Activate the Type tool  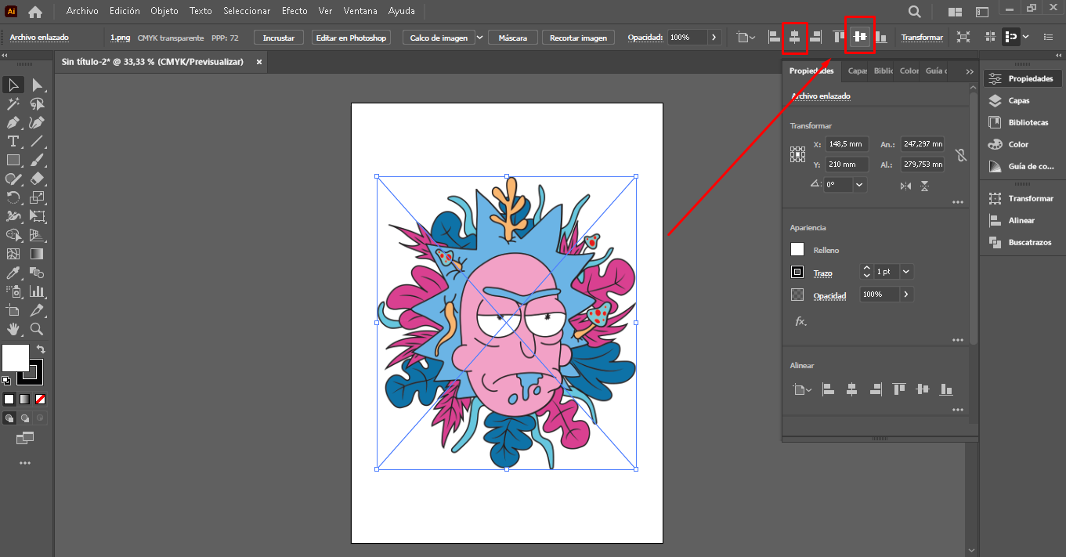click(13, 141)
